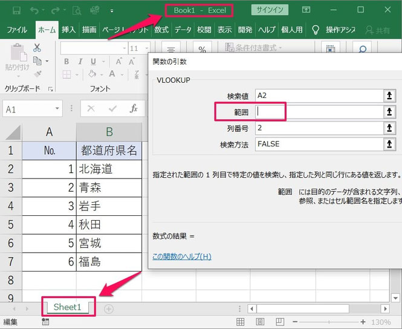Toggle underline formatting

tap(91, 62)
